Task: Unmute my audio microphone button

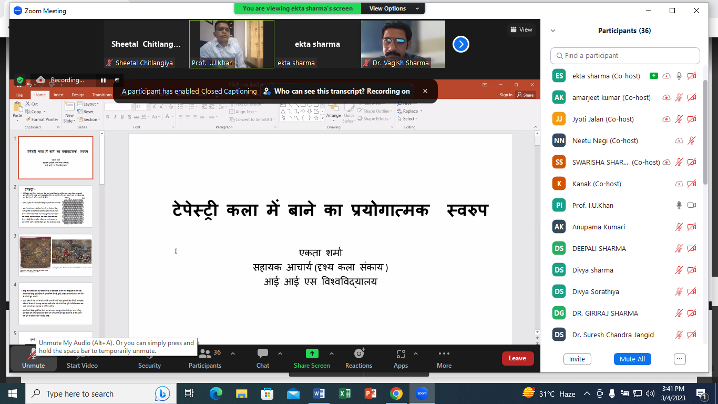Action: pos(33,358)
